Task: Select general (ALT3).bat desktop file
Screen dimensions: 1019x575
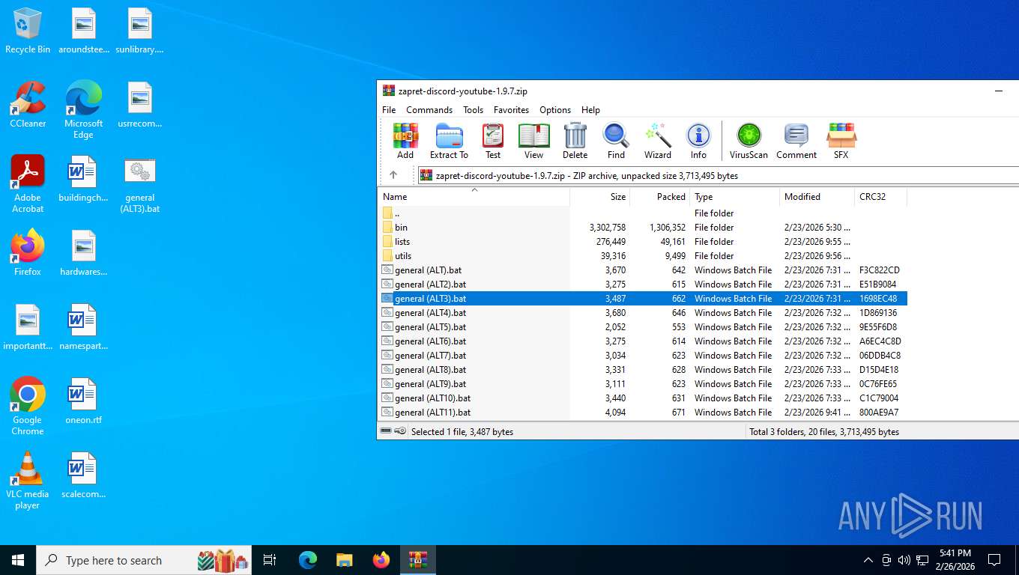Action: pyautogui.click(x=140, y=185)
